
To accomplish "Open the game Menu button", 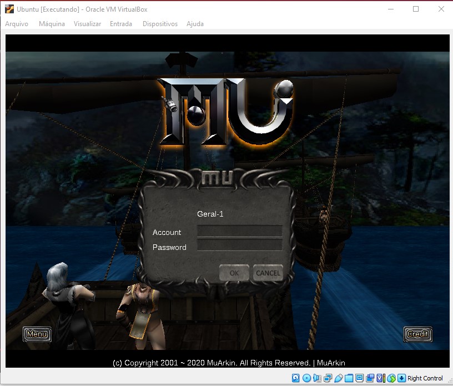I will point(37,334).
